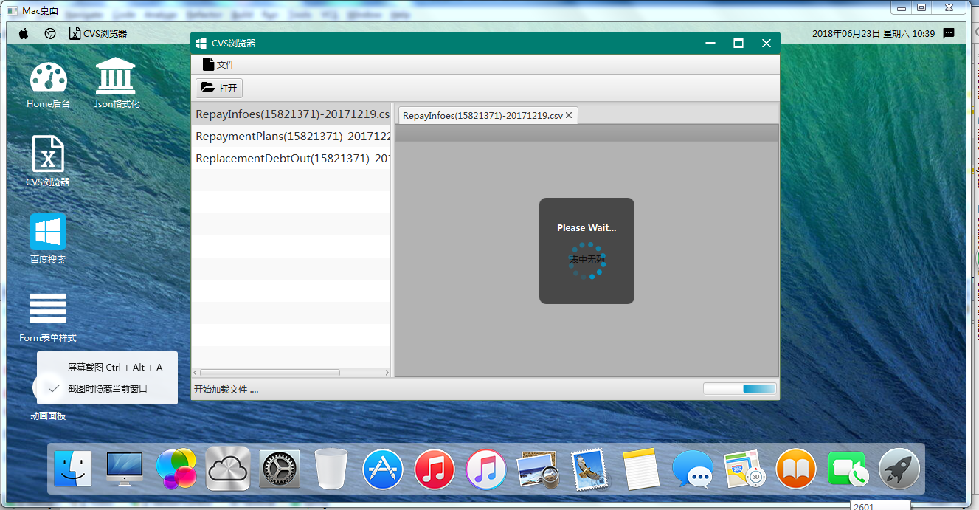Click the Apple logo in menu bar
The width and height of the screenshot is (979, 510).
[x=23, y=33]
